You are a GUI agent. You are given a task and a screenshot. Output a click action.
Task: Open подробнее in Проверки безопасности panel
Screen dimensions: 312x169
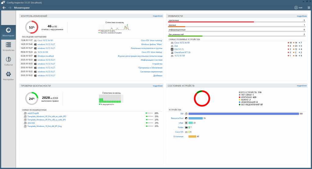(x=158, y=86)
